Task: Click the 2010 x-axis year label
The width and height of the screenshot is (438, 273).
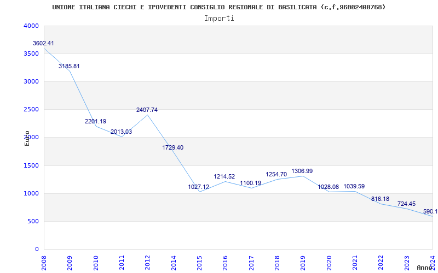Action: point(96,263)
